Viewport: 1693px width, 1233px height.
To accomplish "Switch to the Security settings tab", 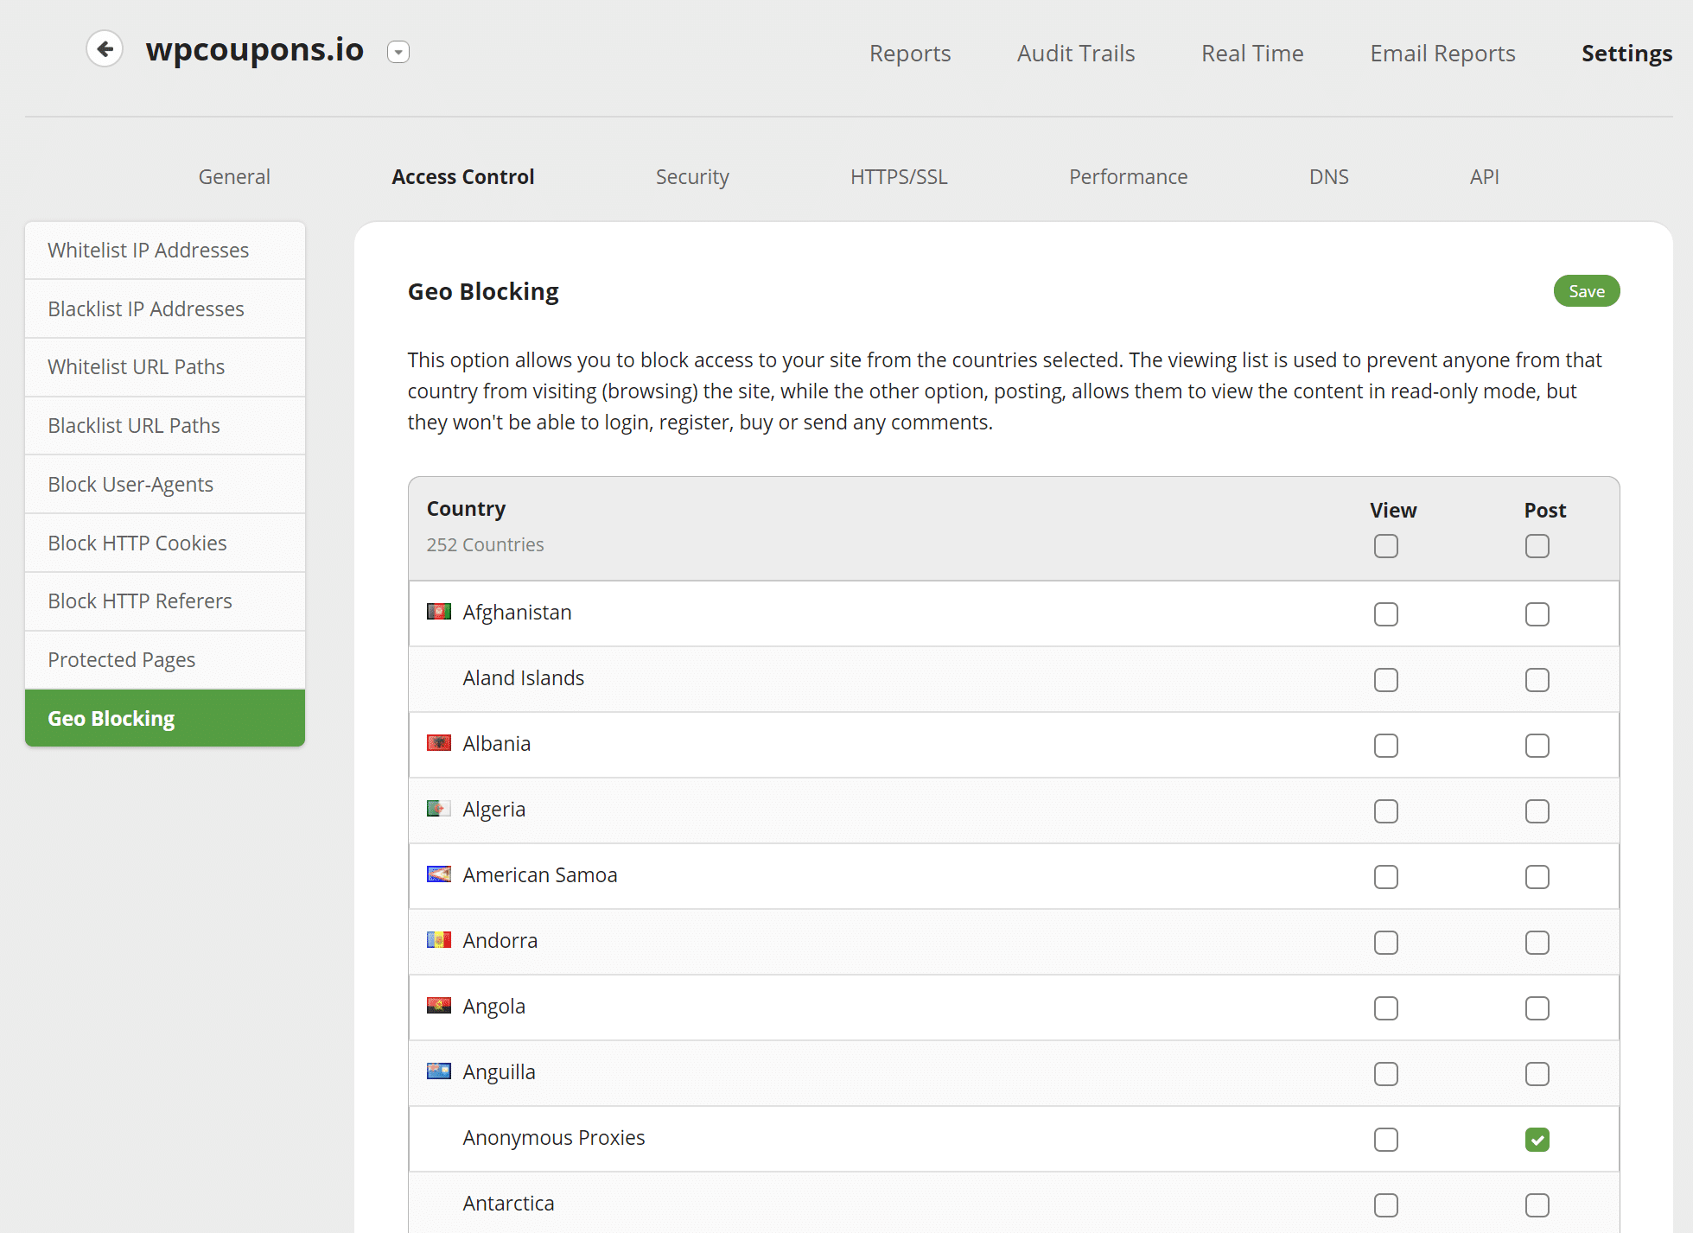I will (x=691, y=175).
